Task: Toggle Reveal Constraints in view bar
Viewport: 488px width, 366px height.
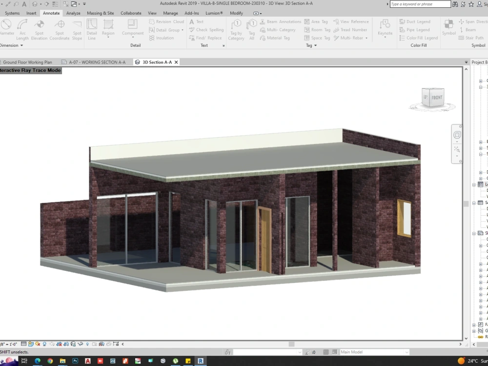Action: [116, 344]
